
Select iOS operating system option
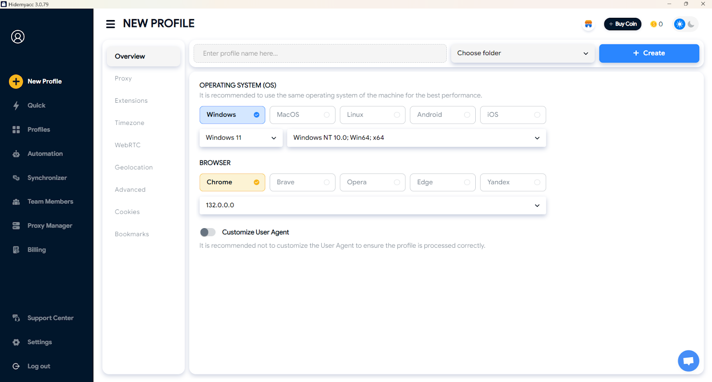(513, 115)
